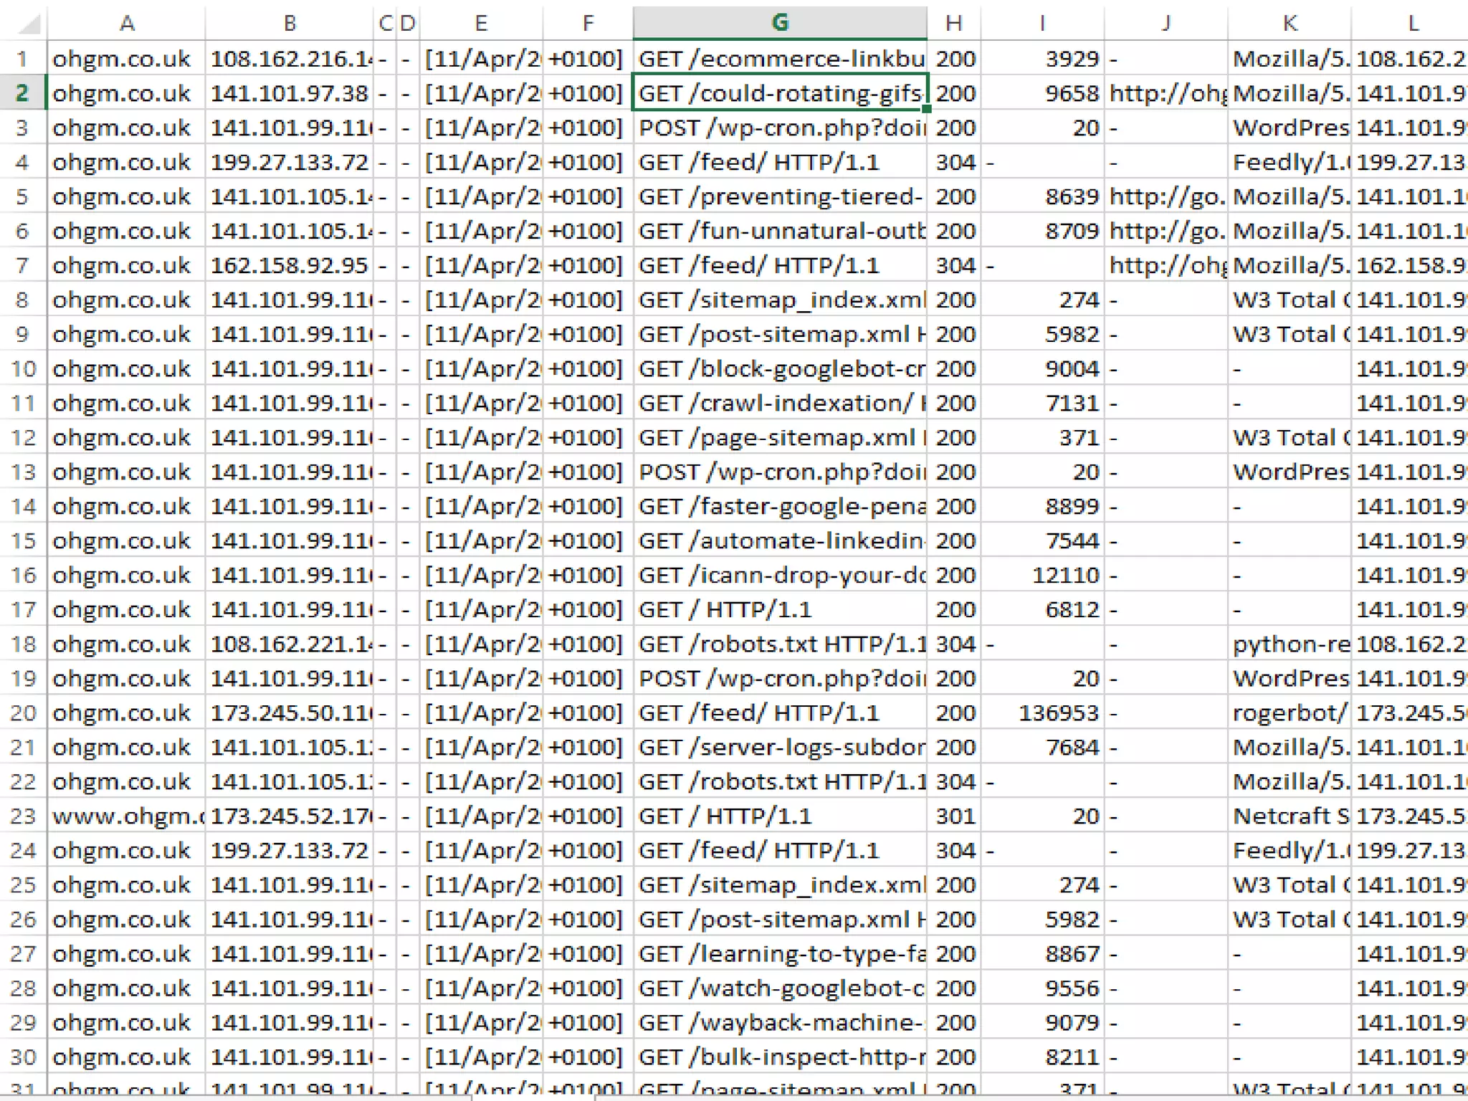Select column I header
The width and height of the screenshot is (1468, 1101).
pos(1042,23)
